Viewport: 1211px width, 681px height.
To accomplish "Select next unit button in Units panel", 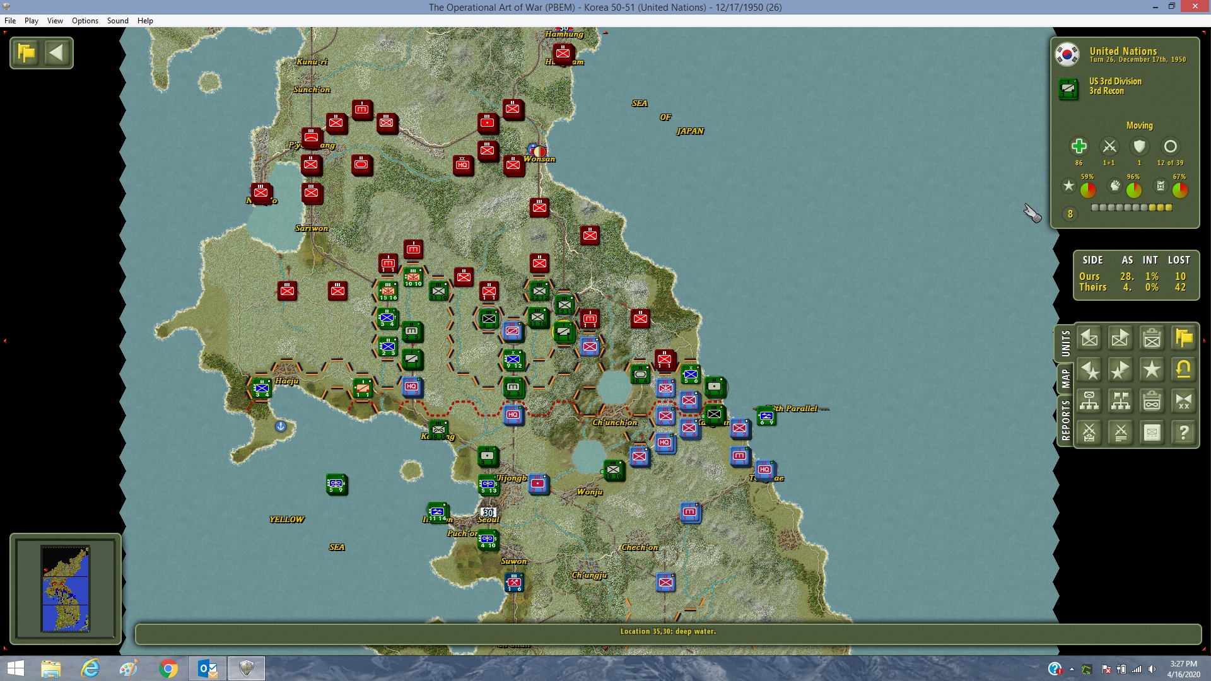I will pyautogui.click(x=1121, y=339).
